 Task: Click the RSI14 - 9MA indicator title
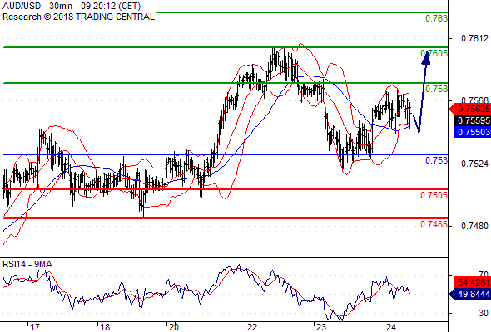(27, 265)
